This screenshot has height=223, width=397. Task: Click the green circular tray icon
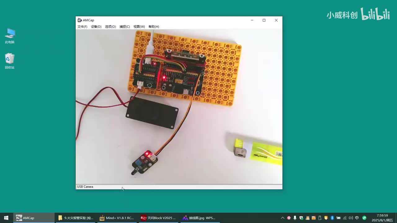[364, 218]
